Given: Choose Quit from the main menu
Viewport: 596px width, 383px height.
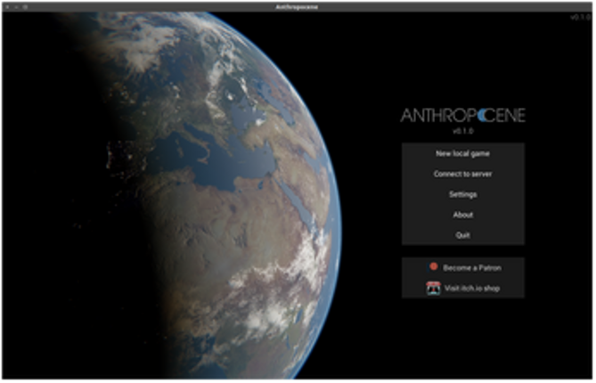Looking at the screenshot, I should (x=463, y=235).
